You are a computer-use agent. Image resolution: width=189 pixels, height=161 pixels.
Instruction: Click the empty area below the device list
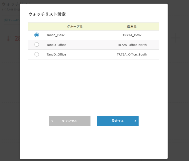click(x=93, y=85)
